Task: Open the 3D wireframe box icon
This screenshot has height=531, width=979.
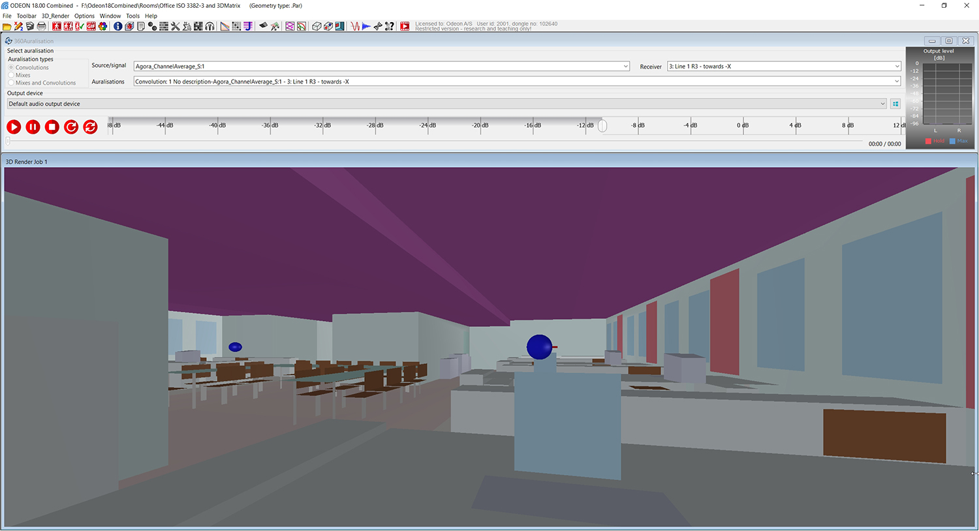Action: tap(317, 26)
